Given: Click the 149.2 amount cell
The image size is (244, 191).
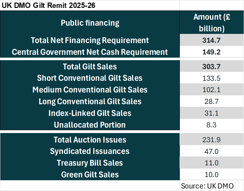Looking at the screenshot, I should point(212,52).
